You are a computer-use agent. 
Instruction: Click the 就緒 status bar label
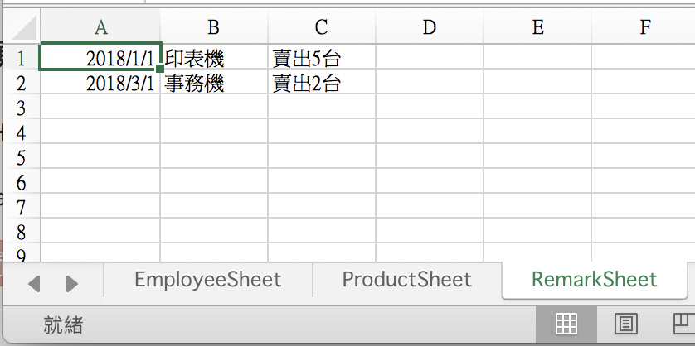pos(63,324)
